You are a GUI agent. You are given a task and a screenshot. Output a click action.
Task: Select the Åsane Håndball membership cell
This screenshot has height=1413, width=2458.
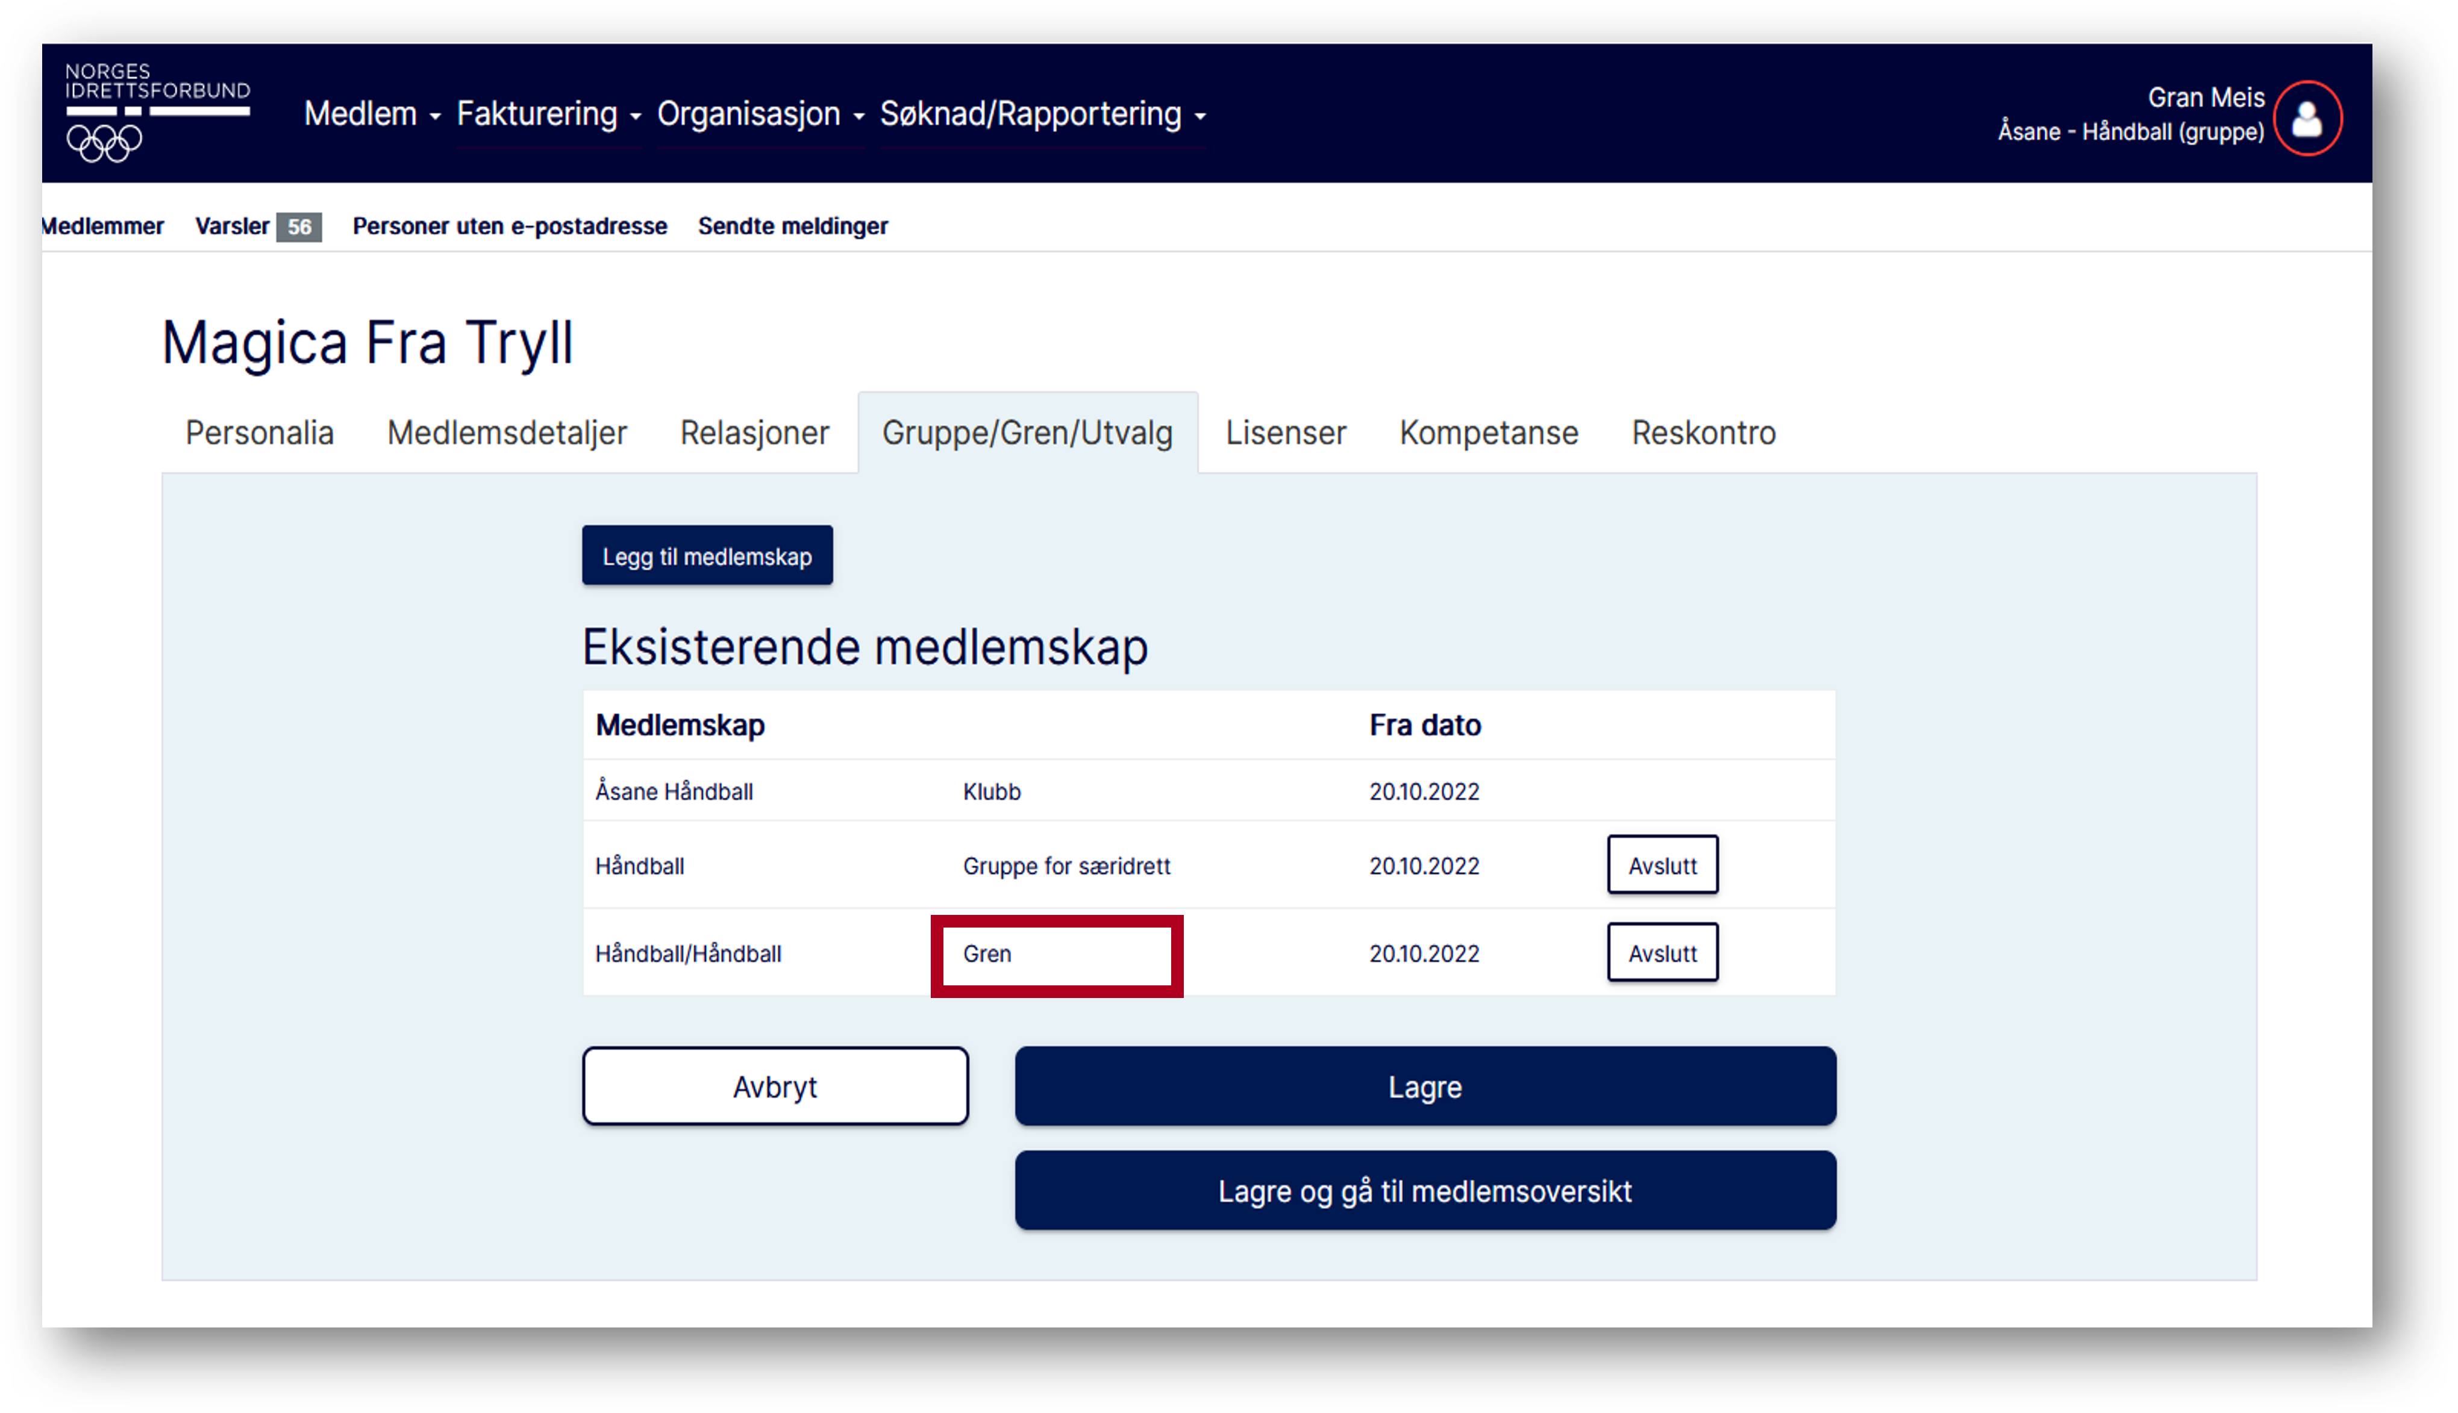tap(674, 792)
